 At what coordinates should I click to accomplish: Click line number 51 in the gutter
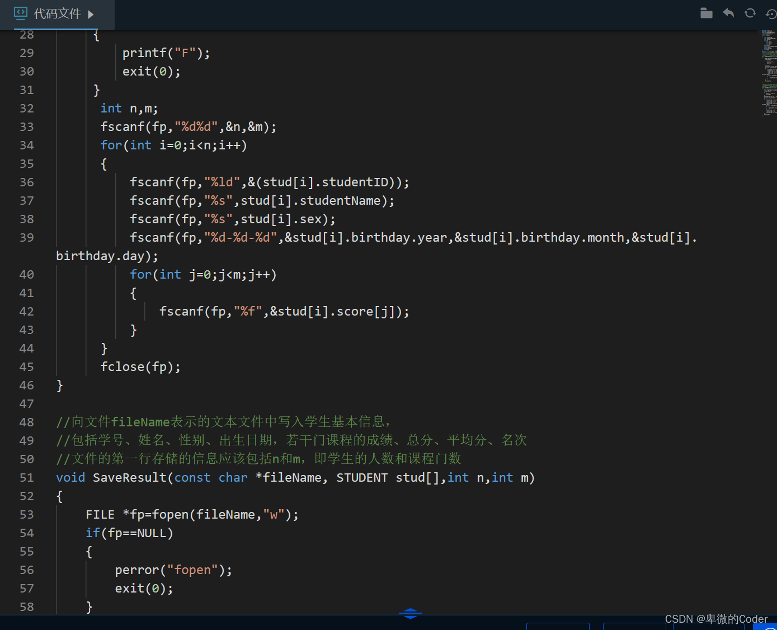(27, 478)
